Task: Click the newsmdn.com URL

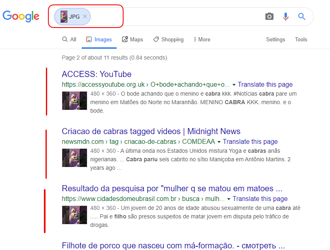Action: (138, 142)
